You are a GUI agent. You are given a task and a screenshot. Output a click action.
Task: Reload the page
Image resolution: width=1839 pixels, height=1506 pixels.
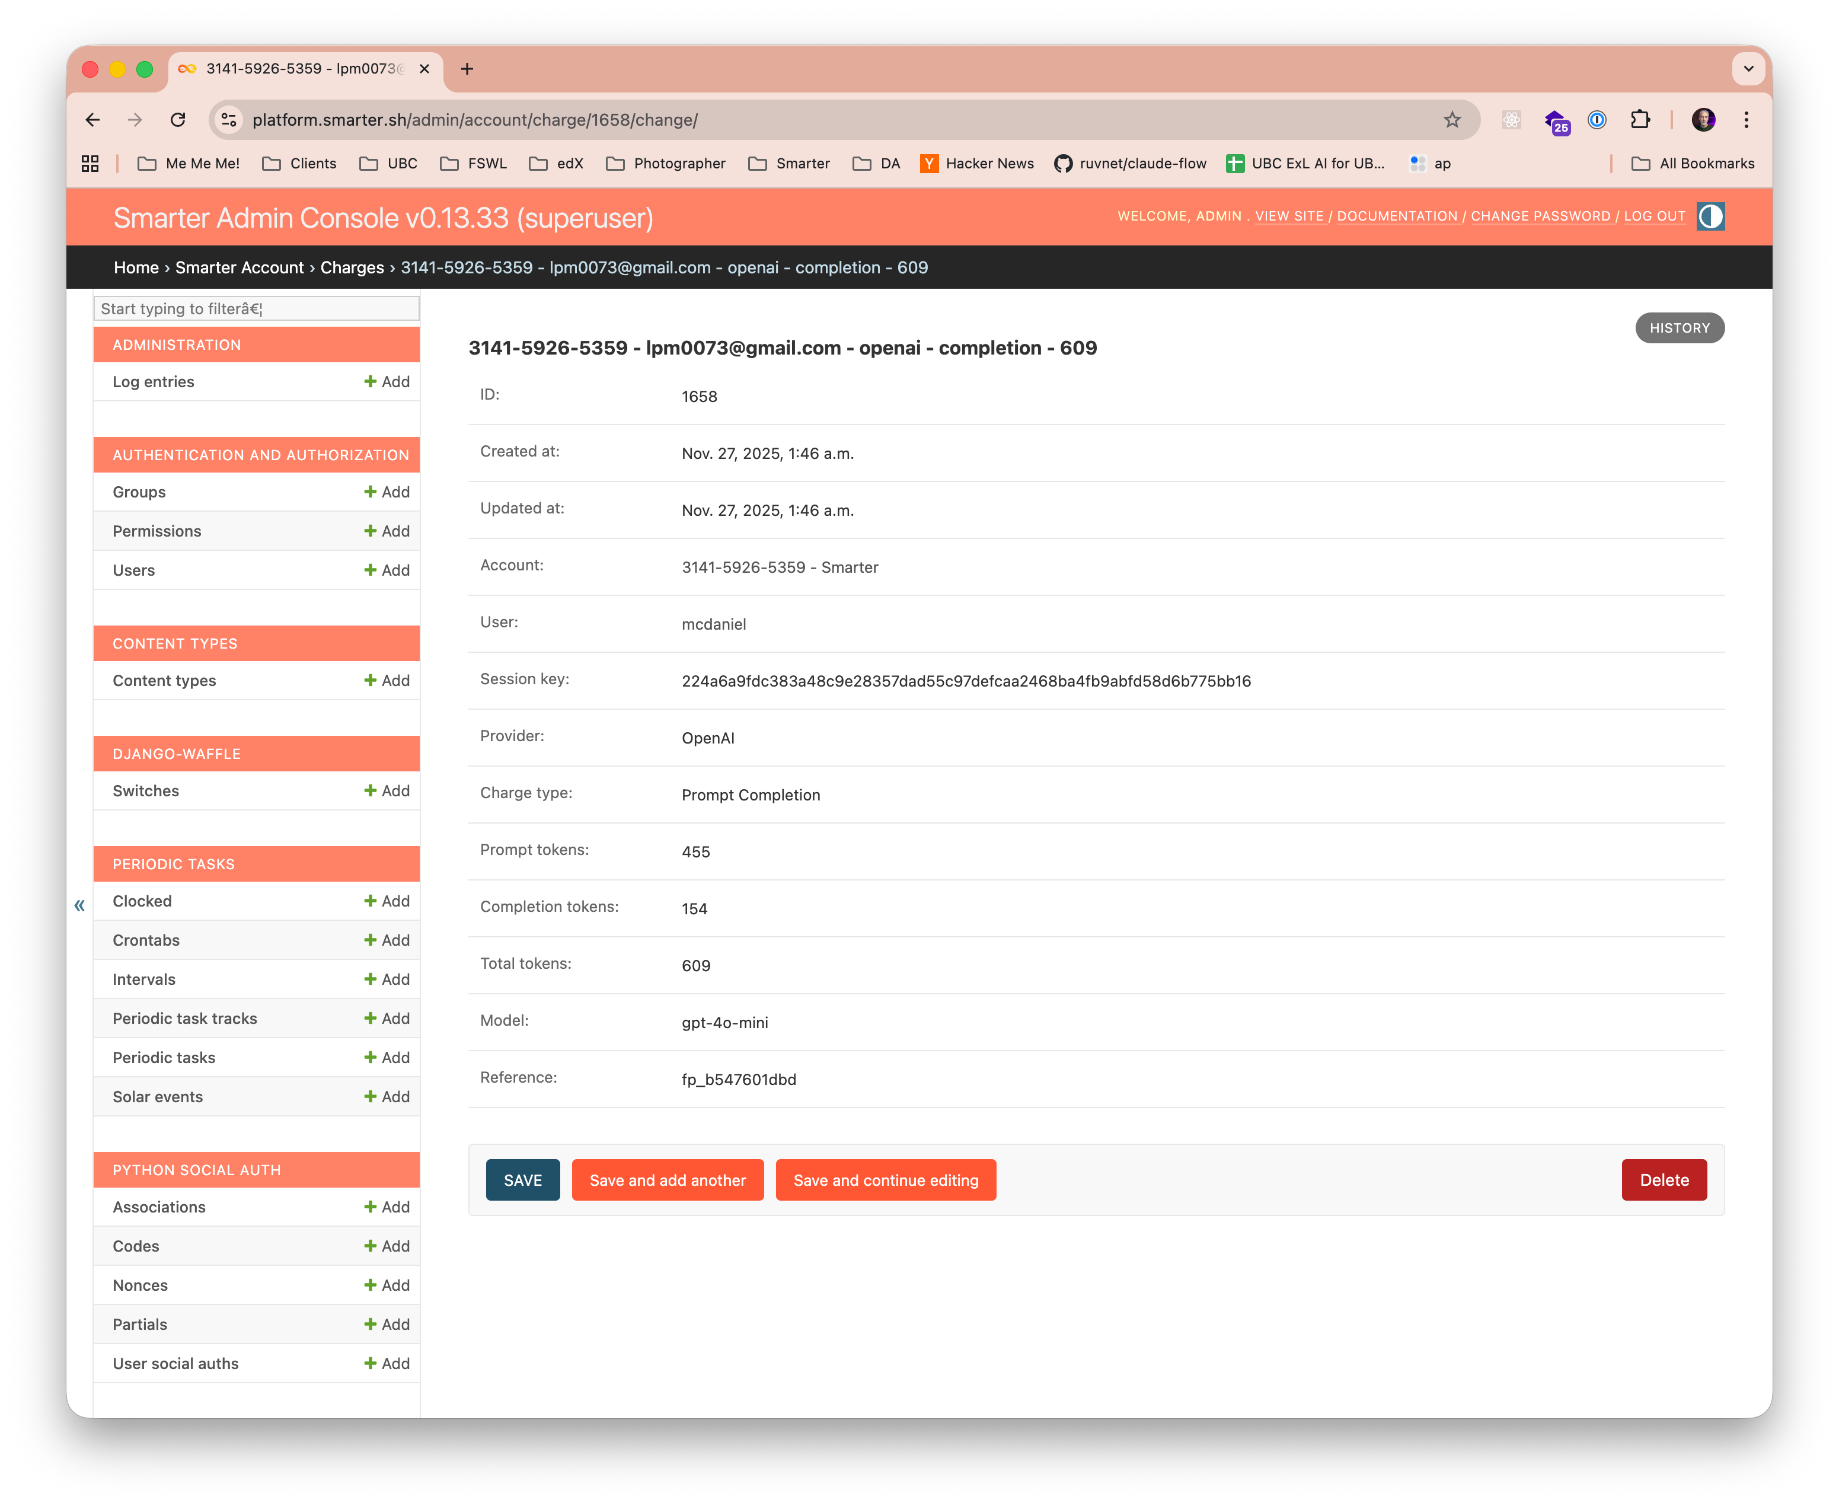pos(178,120)
